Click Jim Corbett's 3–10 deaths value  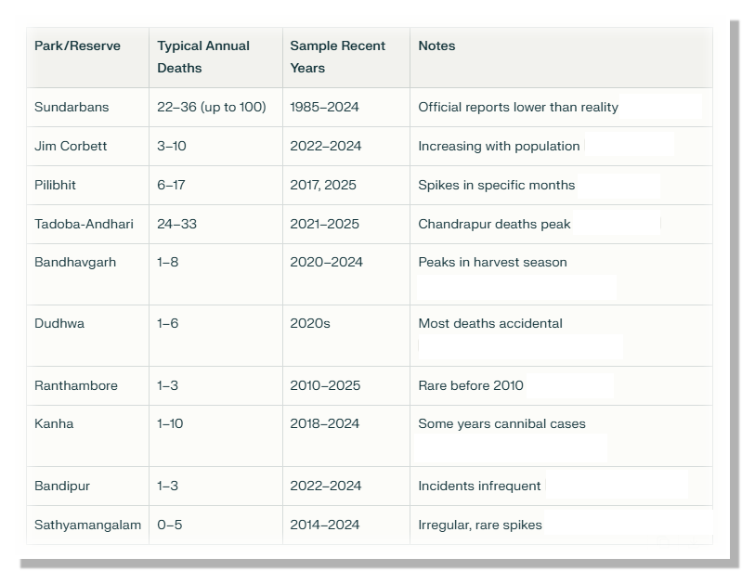pyautogui.click(x=171, y=146)
